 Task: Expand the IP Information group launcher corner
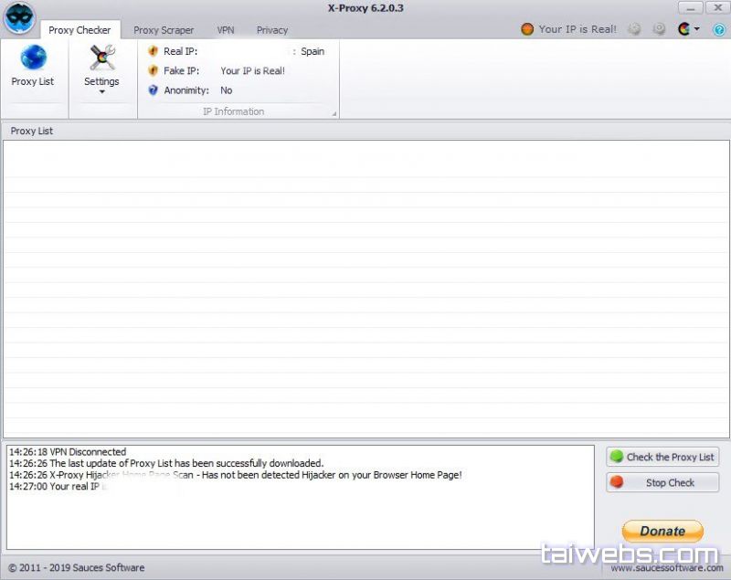pyautogui.click(x=334, y=113)
